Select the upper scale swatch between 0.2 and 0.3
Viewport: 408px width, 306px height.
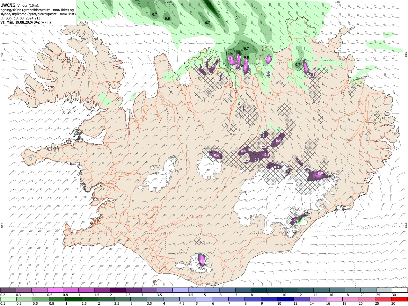pos(8,290)
